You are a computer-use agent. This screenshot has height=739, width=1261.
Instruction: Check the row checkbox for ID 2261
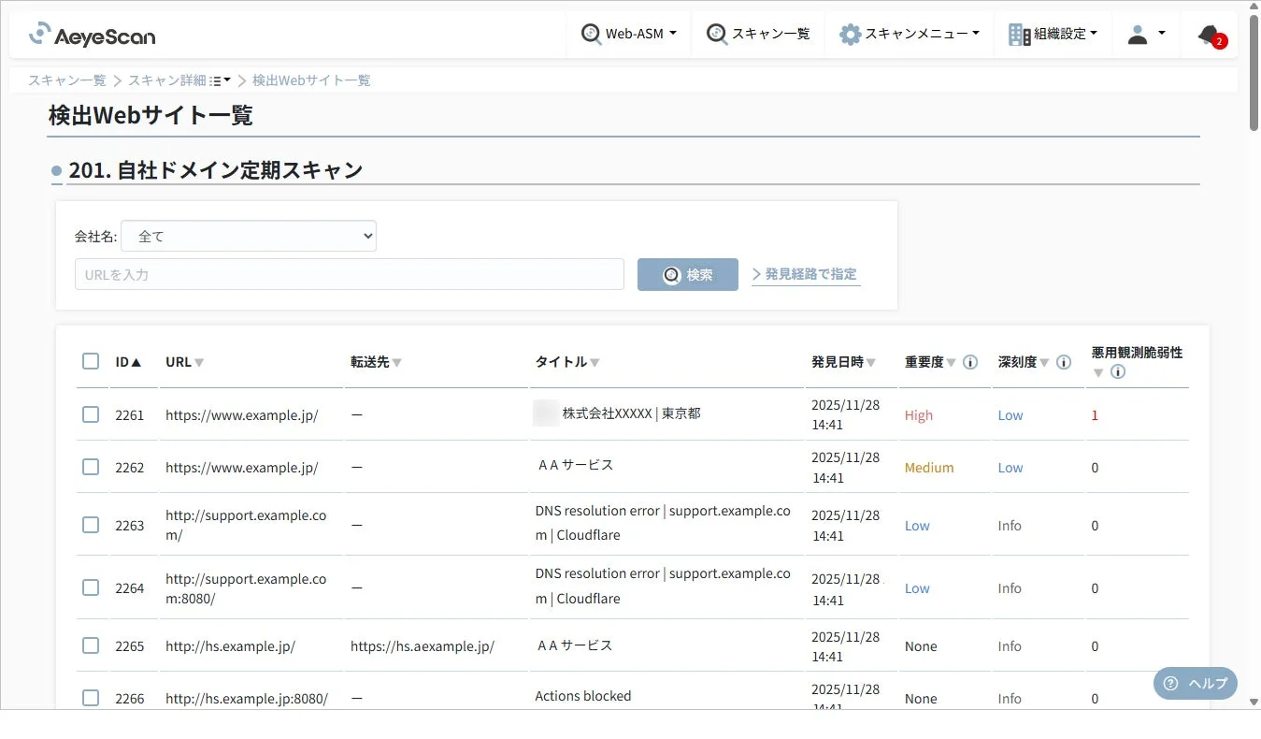(91, 414)
